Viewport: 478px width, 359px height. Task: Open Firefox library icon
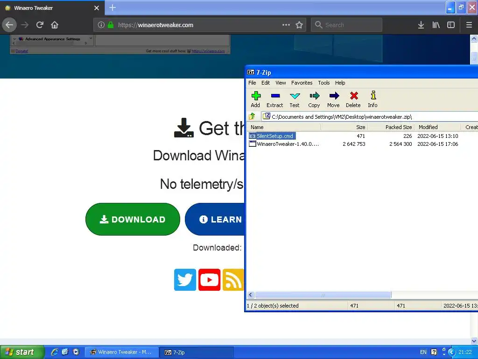coord(436,25)
